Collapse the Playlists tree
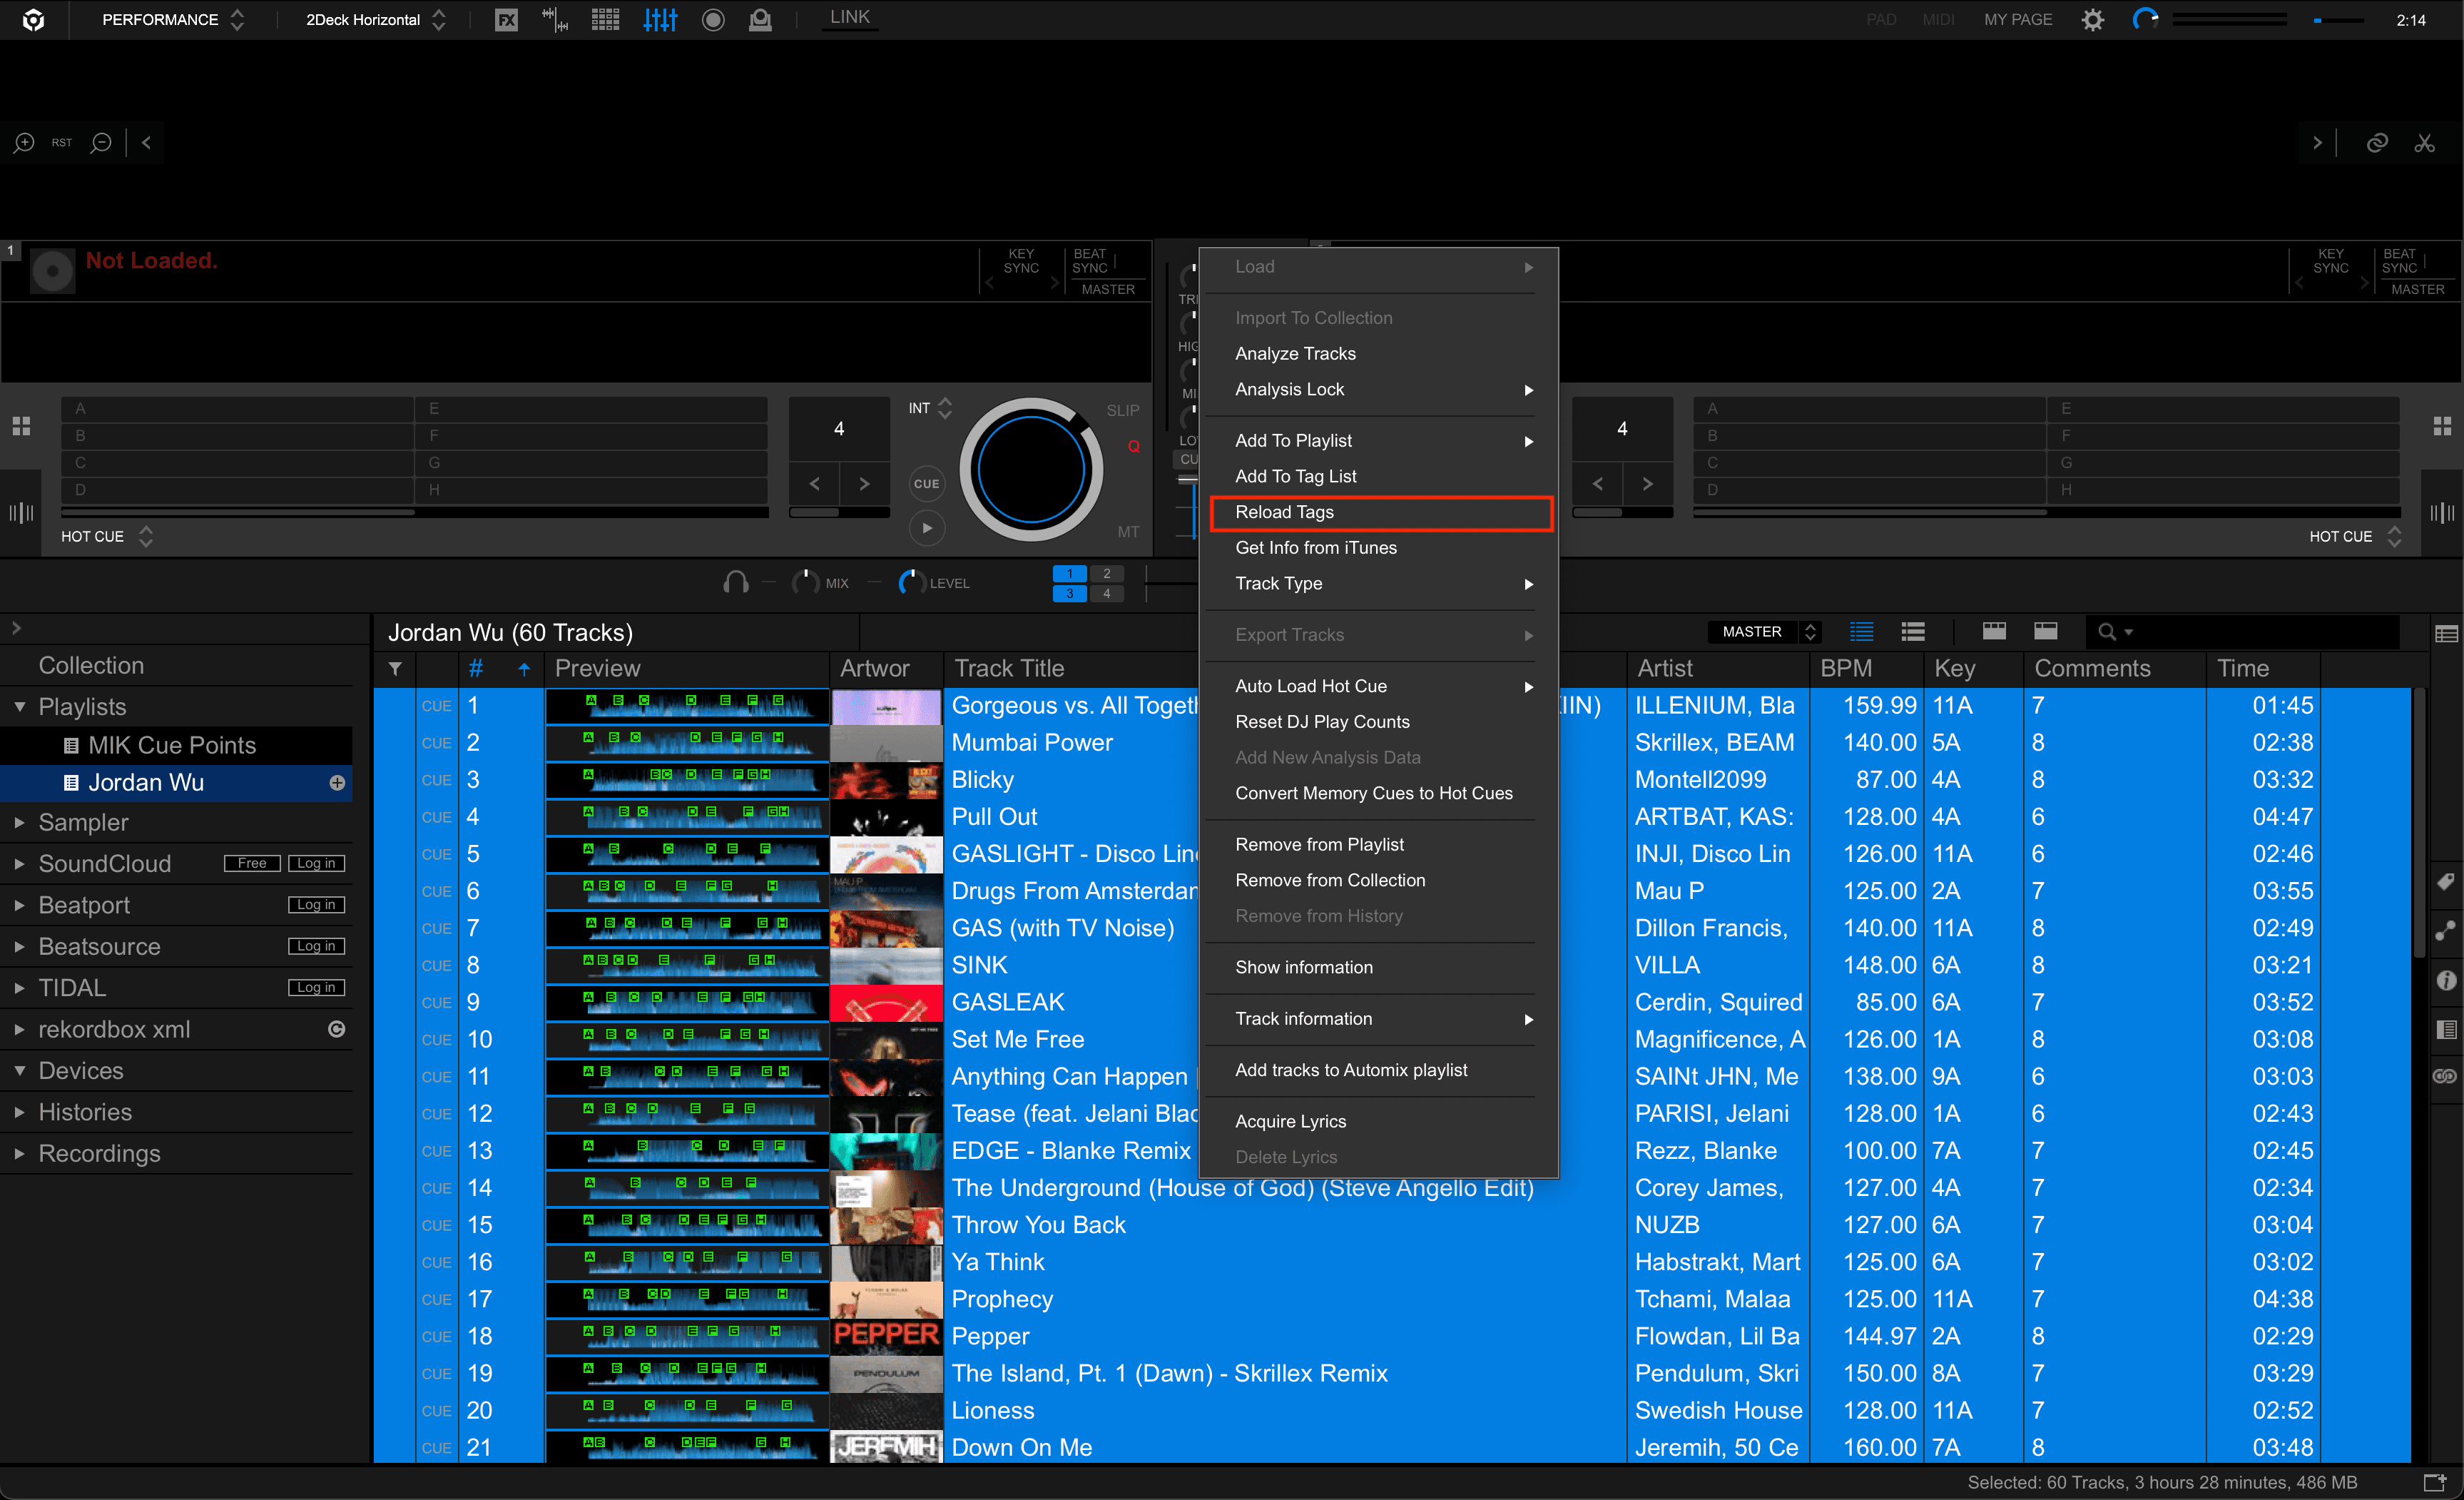 (x=19, y=706)
